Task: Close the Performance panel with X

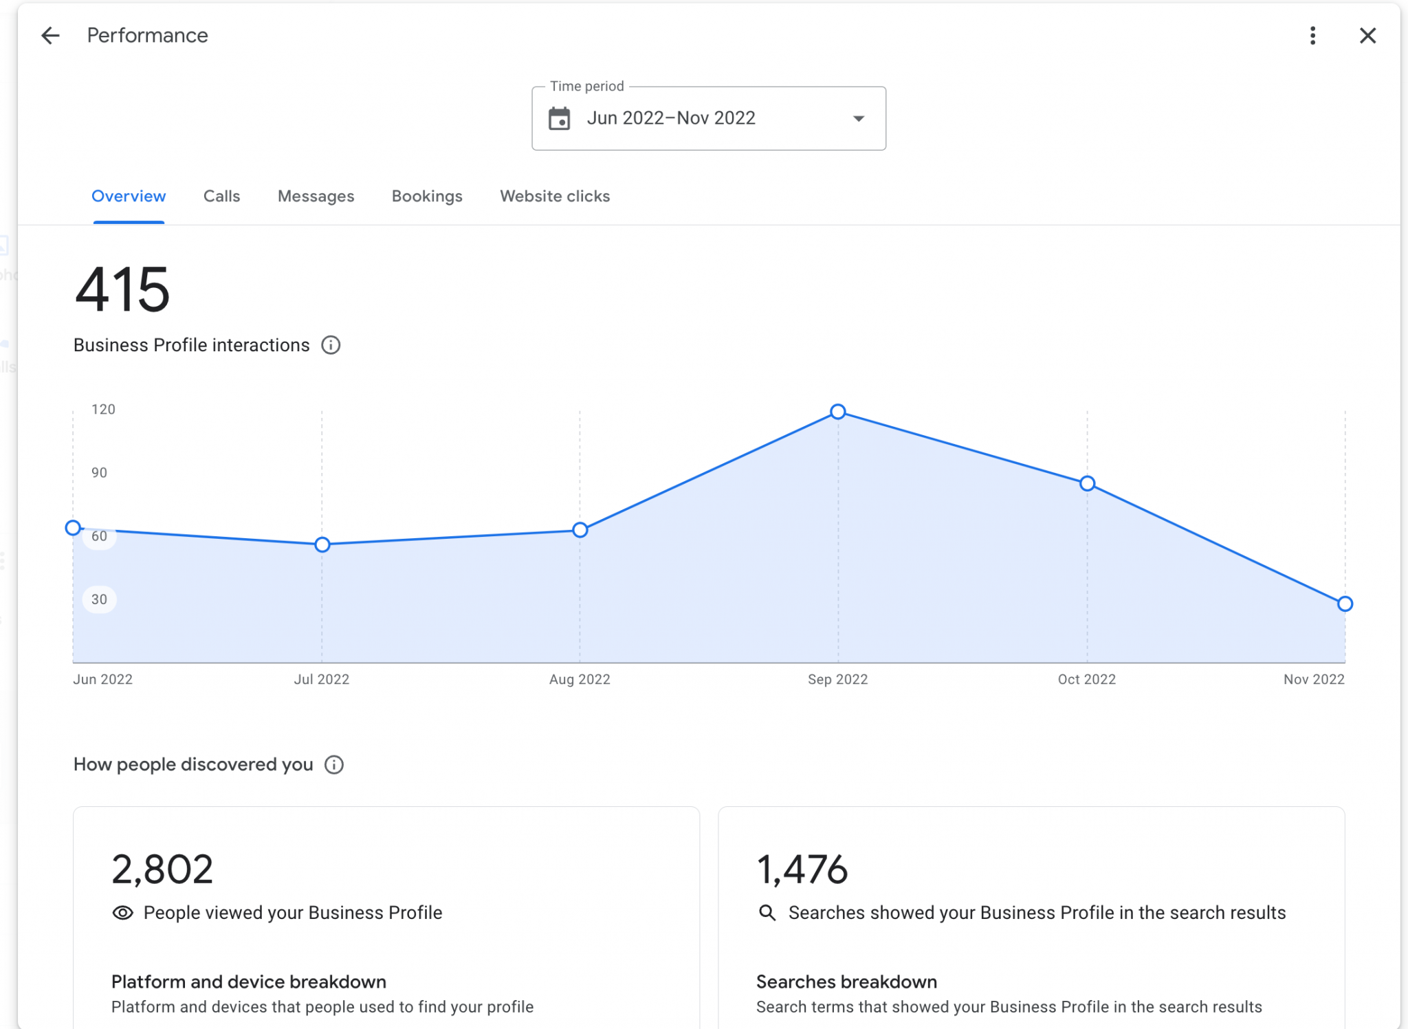Action: tap(1367, 36)
